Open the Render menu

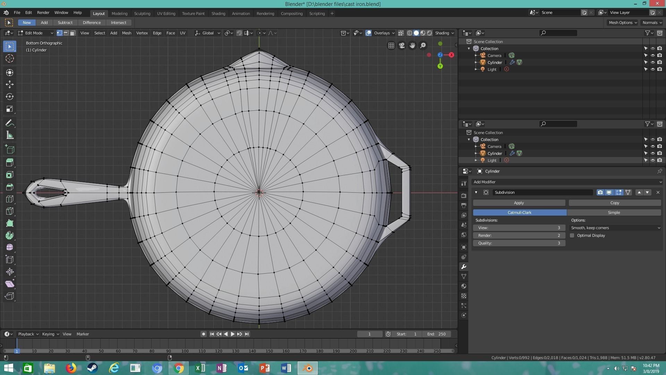coord(43,12)
